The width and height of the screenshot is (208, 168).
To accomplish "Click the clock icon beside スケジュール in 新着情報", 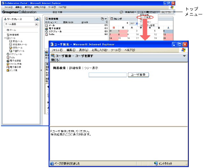I will click(x=47, y=31).
